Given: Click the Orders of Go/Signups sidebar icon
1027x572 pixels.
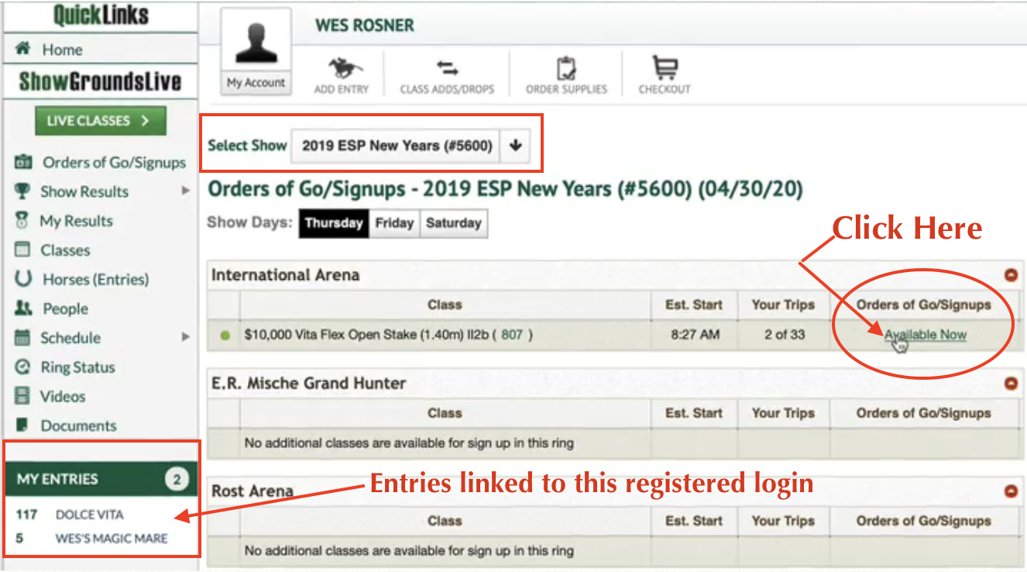Looking at the screenshot, I should pos(23,162).
